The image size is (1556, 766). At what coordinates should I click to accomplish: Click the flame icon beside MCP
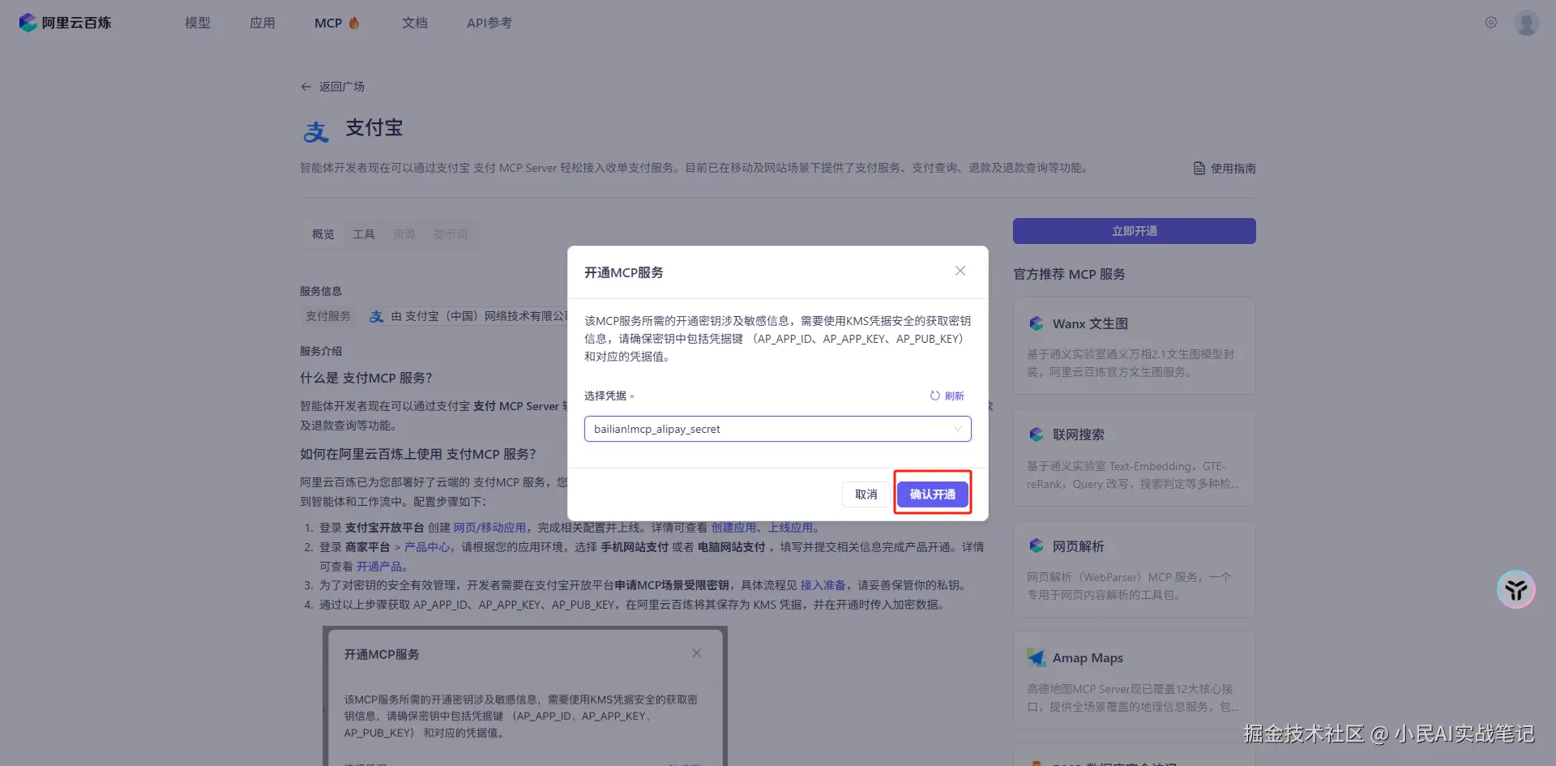pos(354,23)
